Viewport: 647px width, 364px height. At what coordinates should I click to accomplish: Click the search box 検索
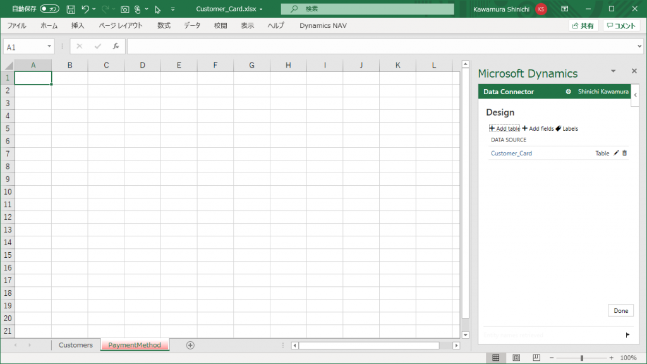point(367,9)
